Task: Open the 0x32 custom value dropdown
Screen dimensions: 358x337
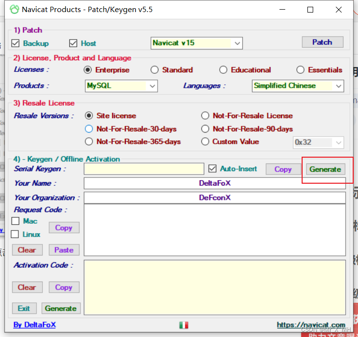Action: tap(318, 143)
